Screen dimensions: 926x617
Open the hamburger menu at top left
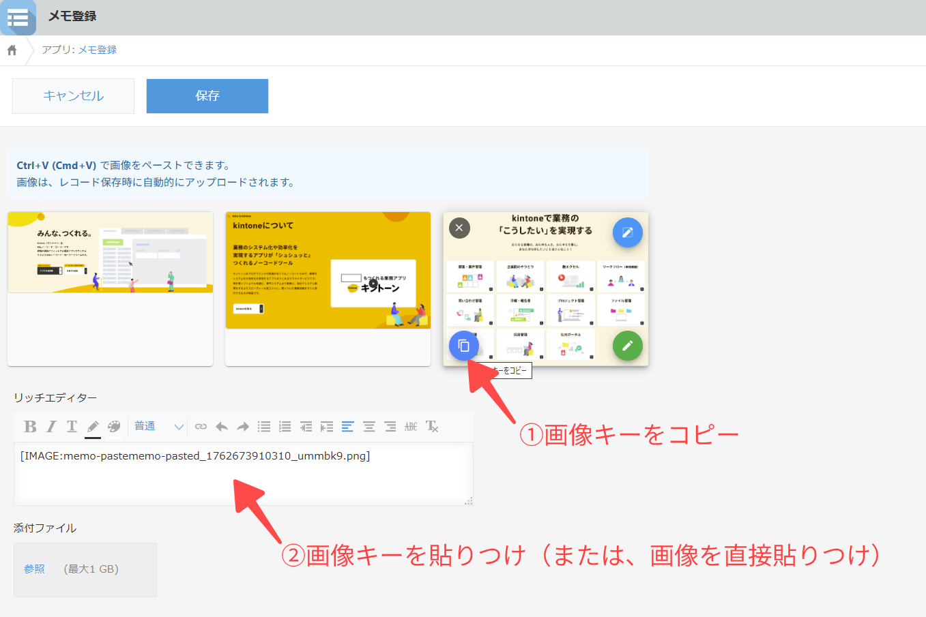18,18
